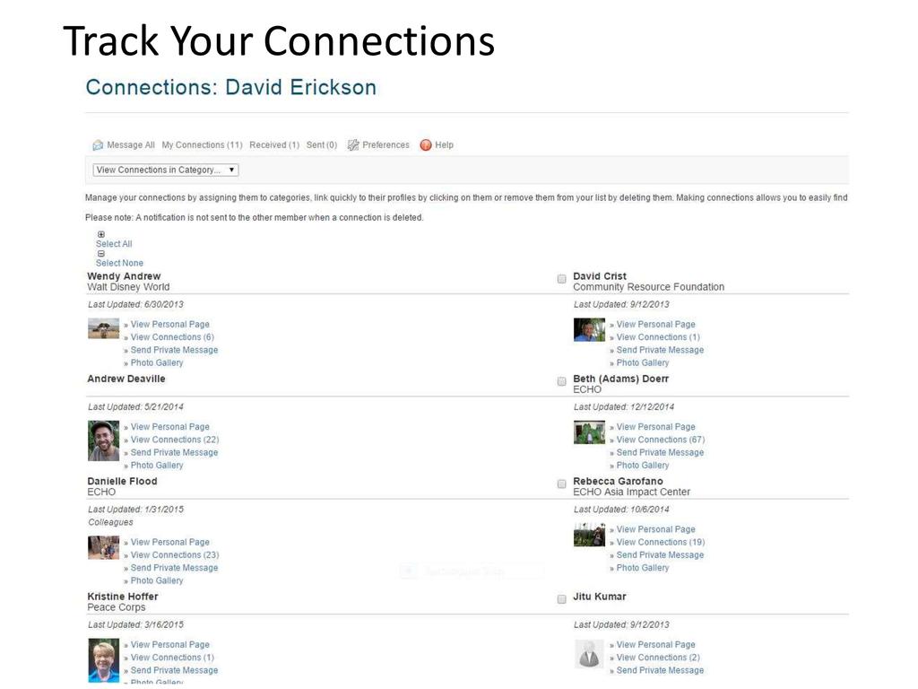Open Andrew Deaville's profile photo

[103, 440]
